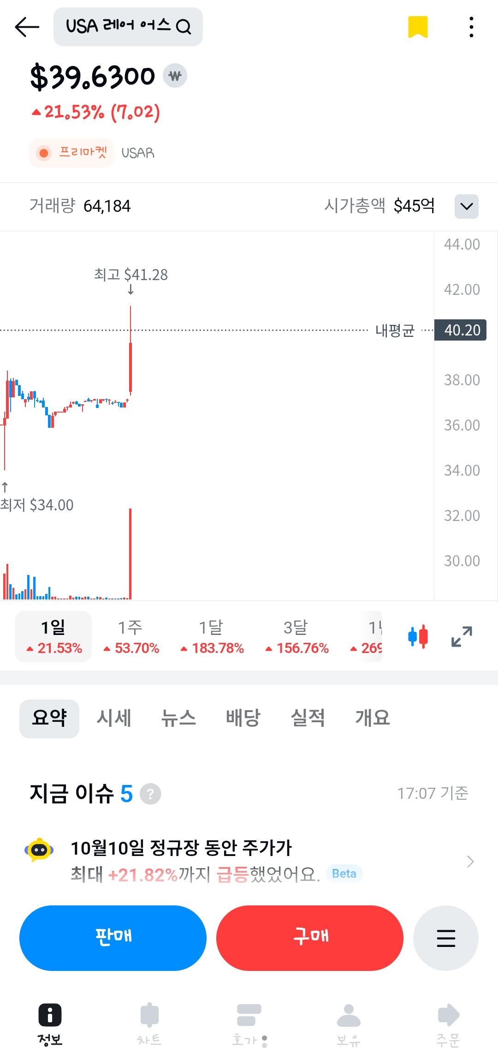Open the USA 레어 어스 search field

[x=128, y=27]
